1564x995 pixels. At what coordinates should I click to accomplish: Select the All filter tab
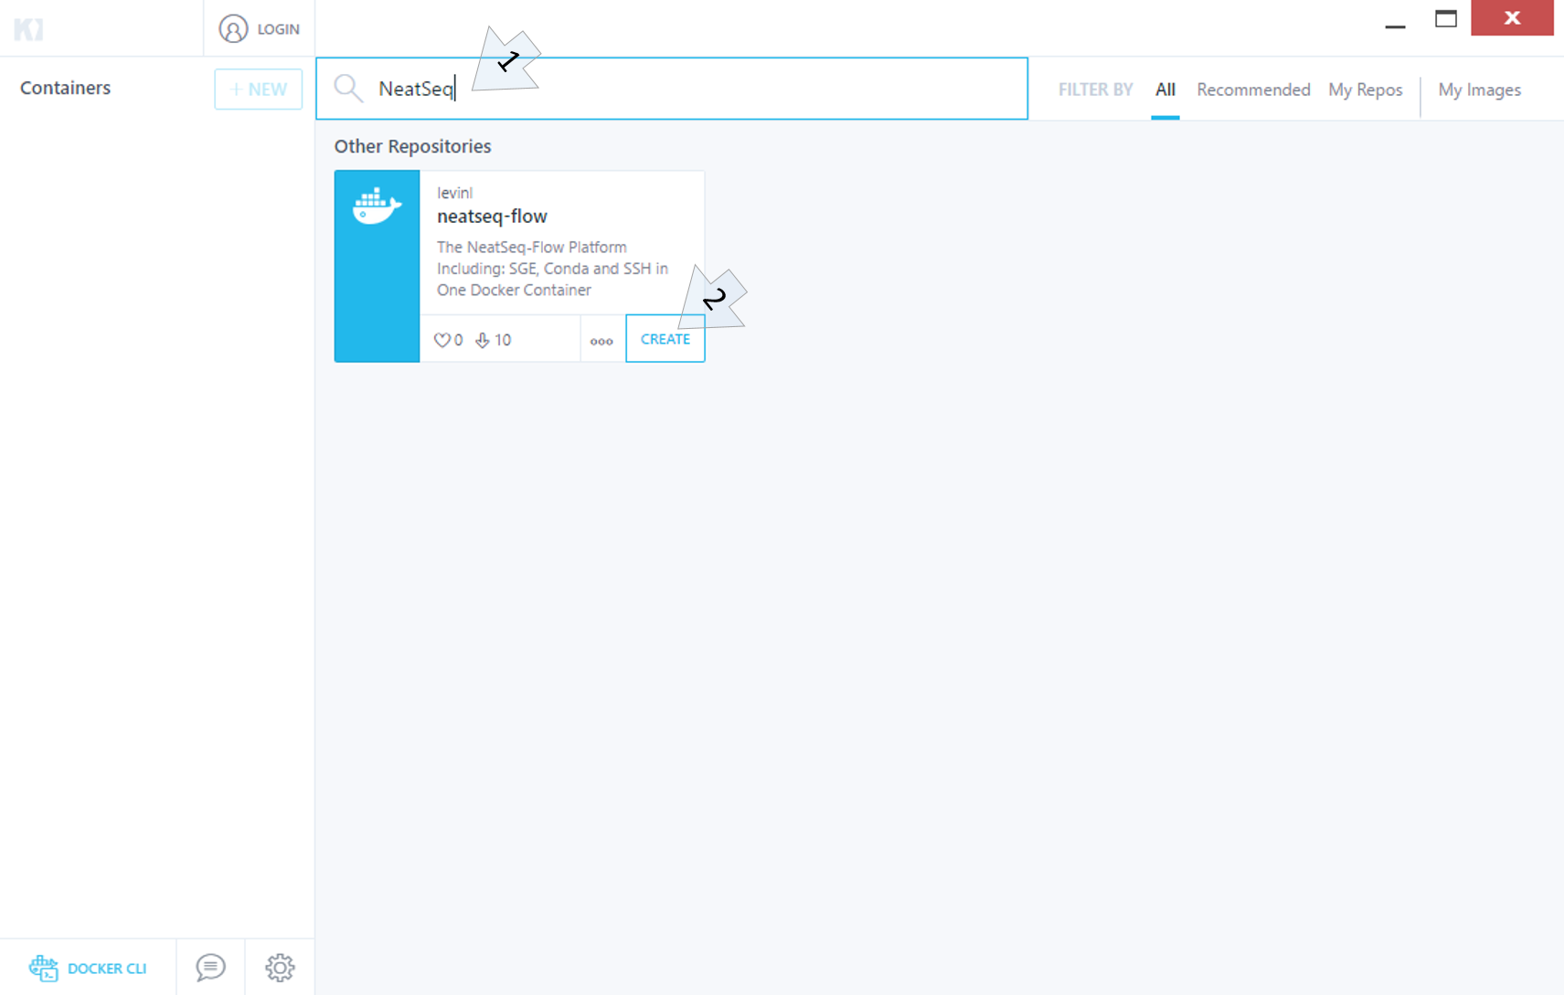1165,90
